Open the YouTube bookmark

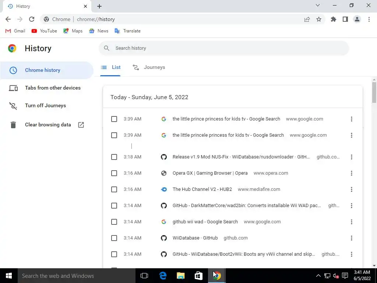[44, 31]
